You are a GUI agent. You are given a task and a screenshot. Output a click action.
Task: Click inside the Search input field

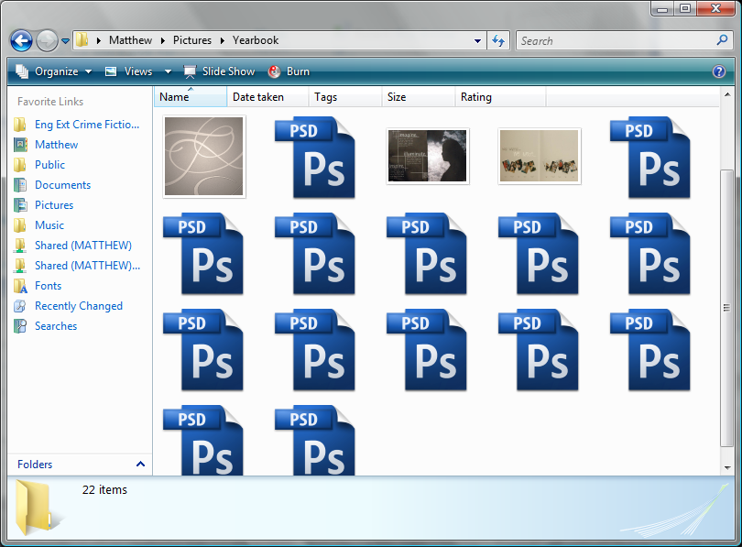[x=614, y=40]
